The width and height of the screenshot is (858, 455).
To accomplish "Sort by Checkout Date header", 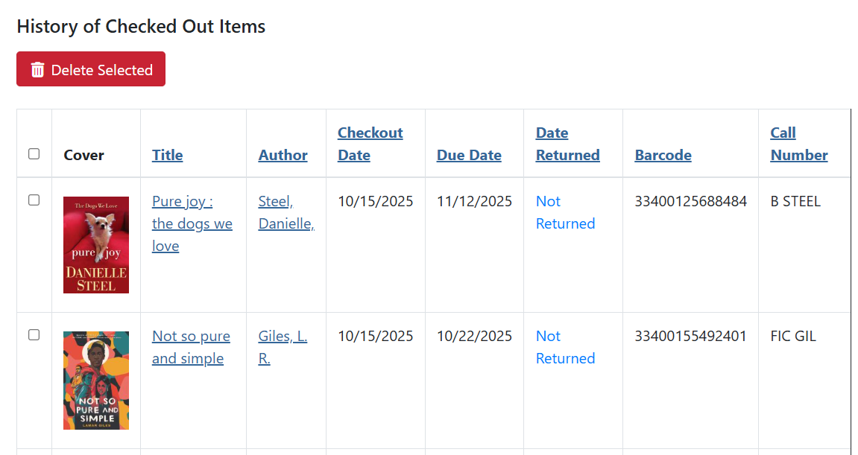I will click(370, 144).
